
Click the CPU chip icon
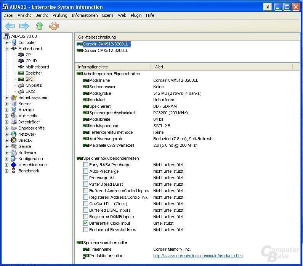21,55
